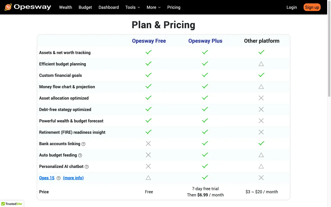Click Other platform triangle for Efficient budget planning

pos(261,64)
